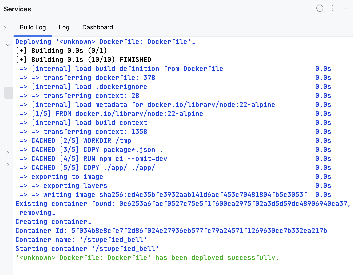Expand the tree chevron beside CACHED [5/5] line
The image size is (353, 275).
(8, 165)
